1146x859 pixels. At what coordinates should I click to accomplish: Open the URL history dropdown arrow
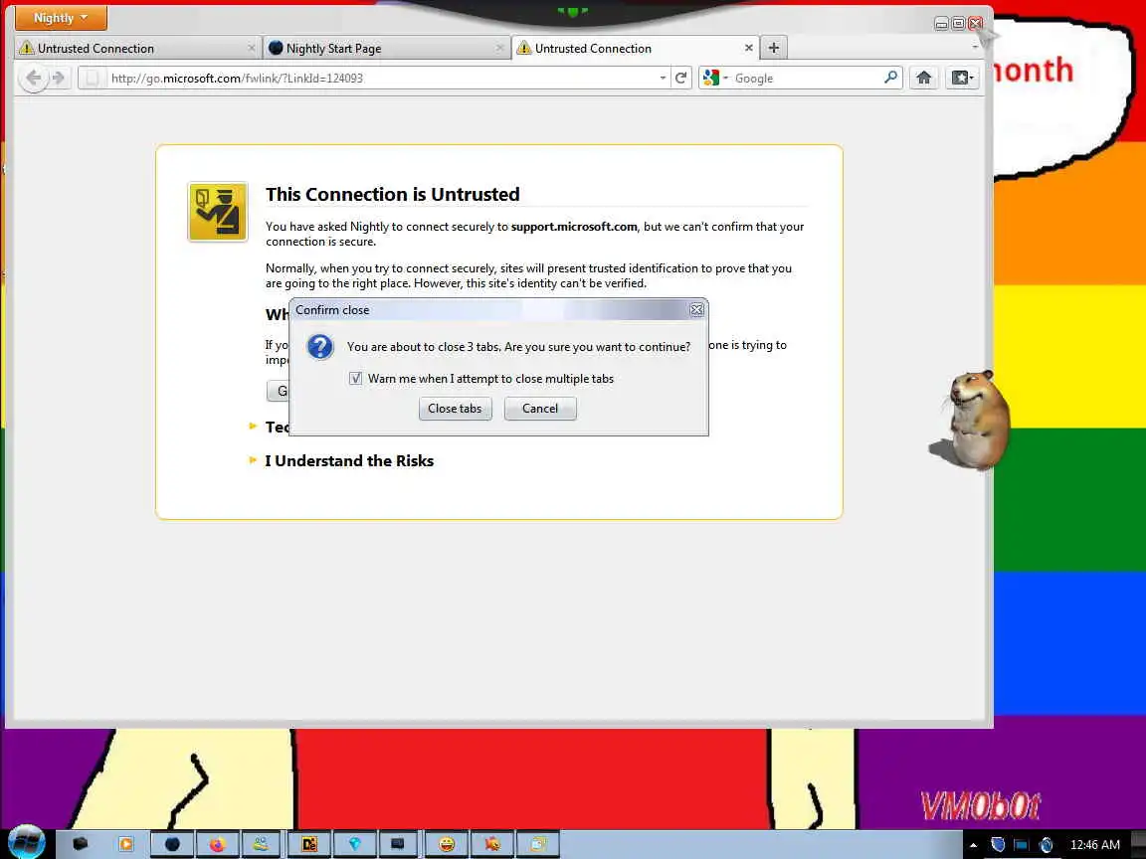[663, 78]
